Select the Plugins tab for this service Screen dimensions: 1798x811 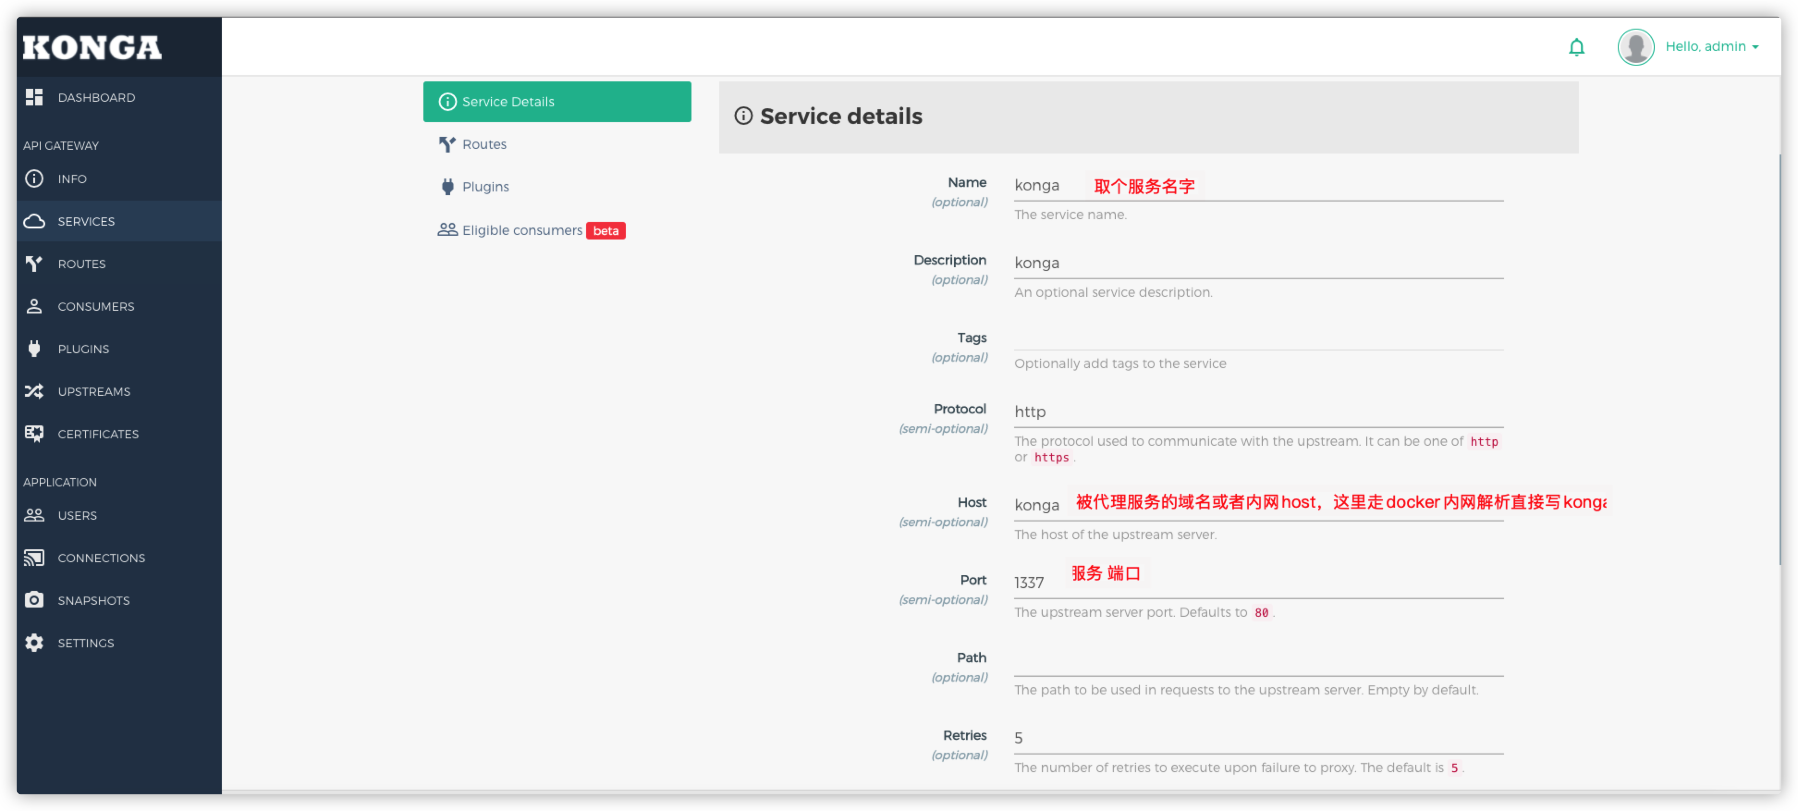486,186
